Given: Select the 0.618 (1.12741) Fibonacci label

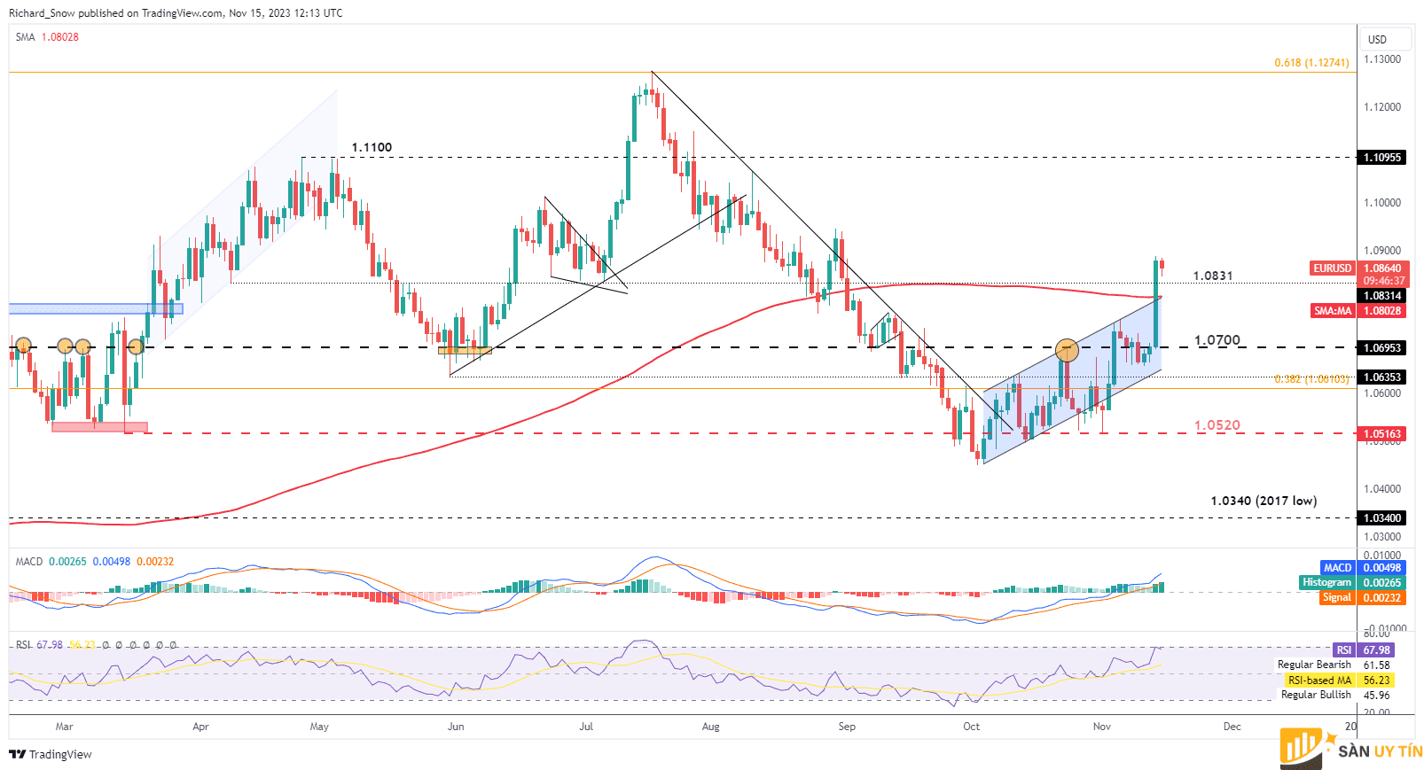Looking at the screenshot, I should tap(1311, 63).
